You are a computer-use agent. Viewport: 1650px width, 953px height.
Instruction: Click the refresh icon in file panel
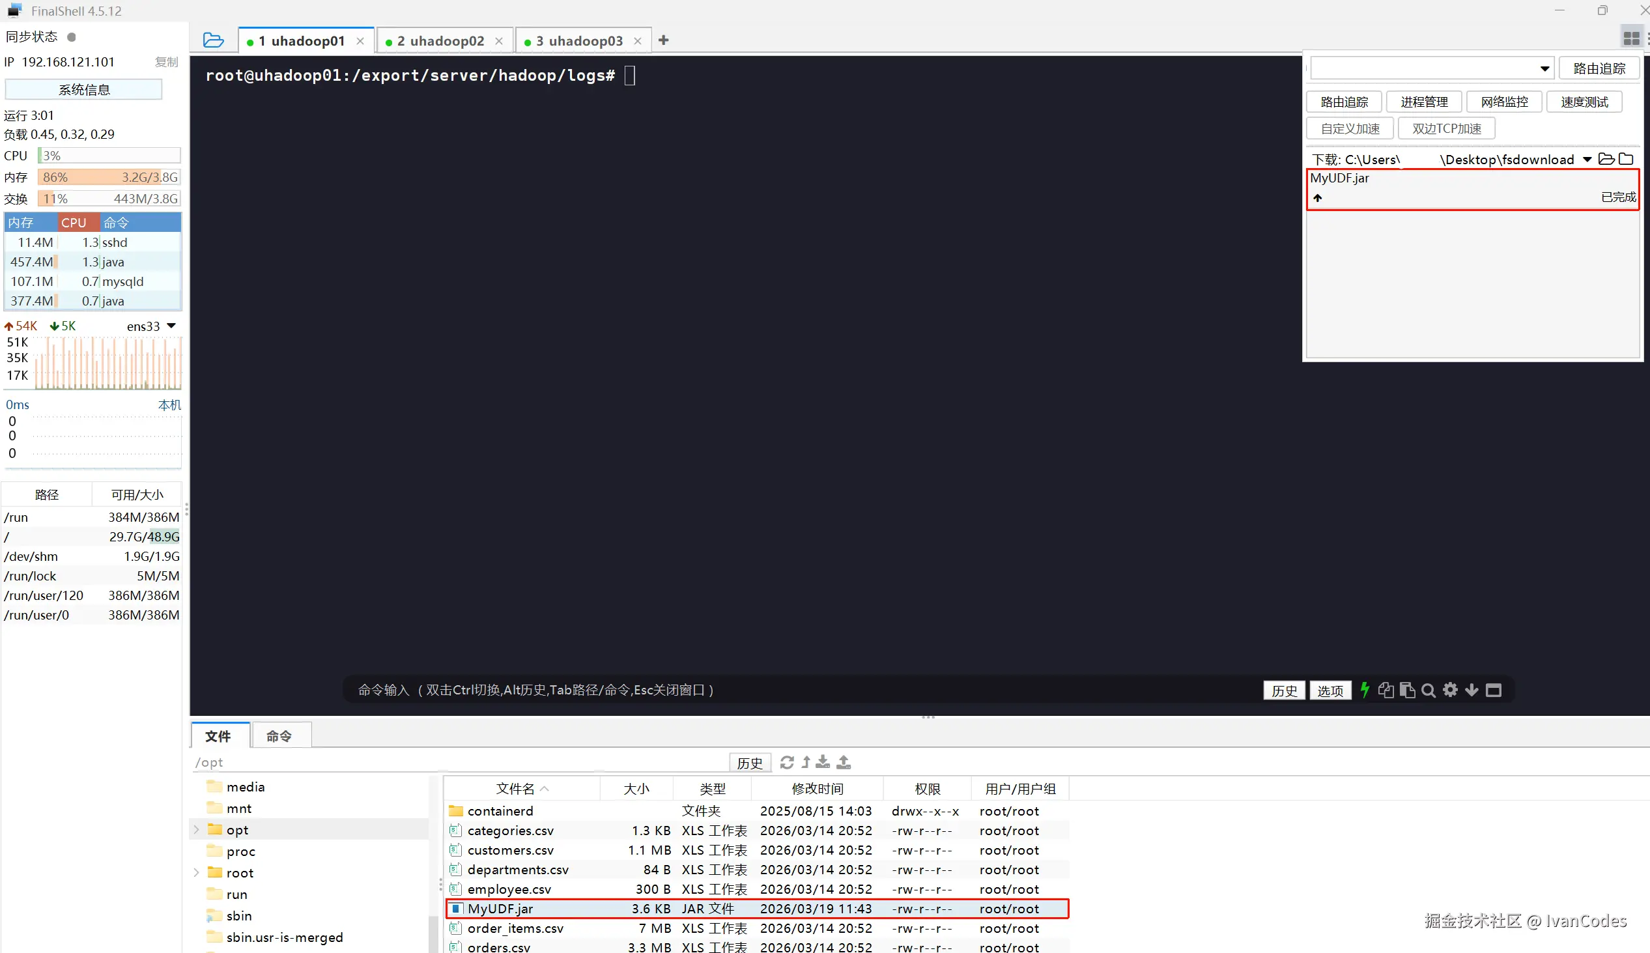pyautogui.click(x=787, y=762)
